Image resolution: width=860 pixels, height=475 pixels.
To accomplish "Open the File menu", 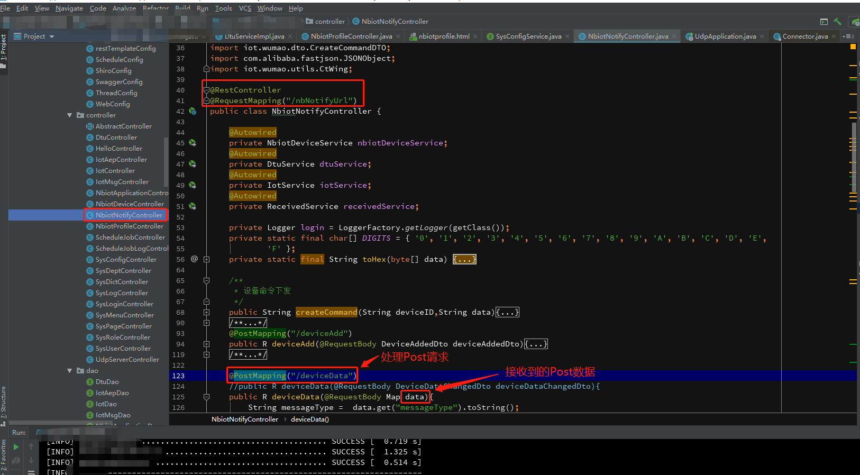I will click(x=5, y=8).
